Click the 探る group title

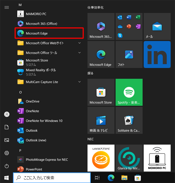(x=90, y=73)
